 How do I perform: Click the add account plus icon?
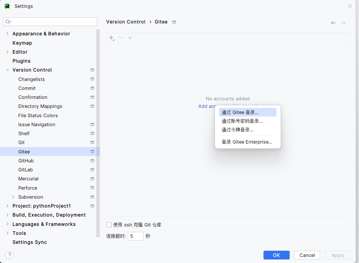tap(111, 38)
